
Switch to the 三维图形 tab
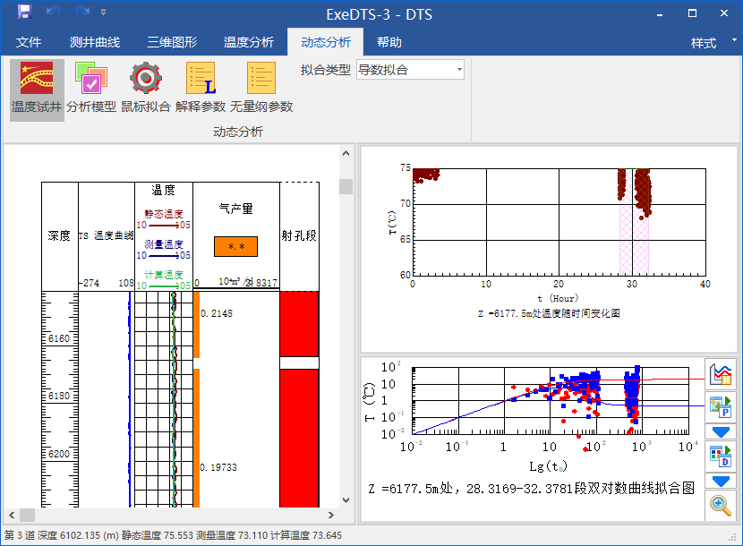(172, 42)
